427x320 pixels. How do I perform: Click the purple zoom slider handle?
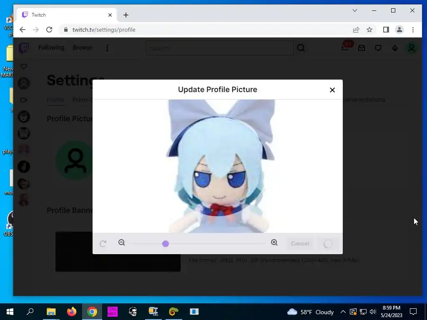click(165, 244)
